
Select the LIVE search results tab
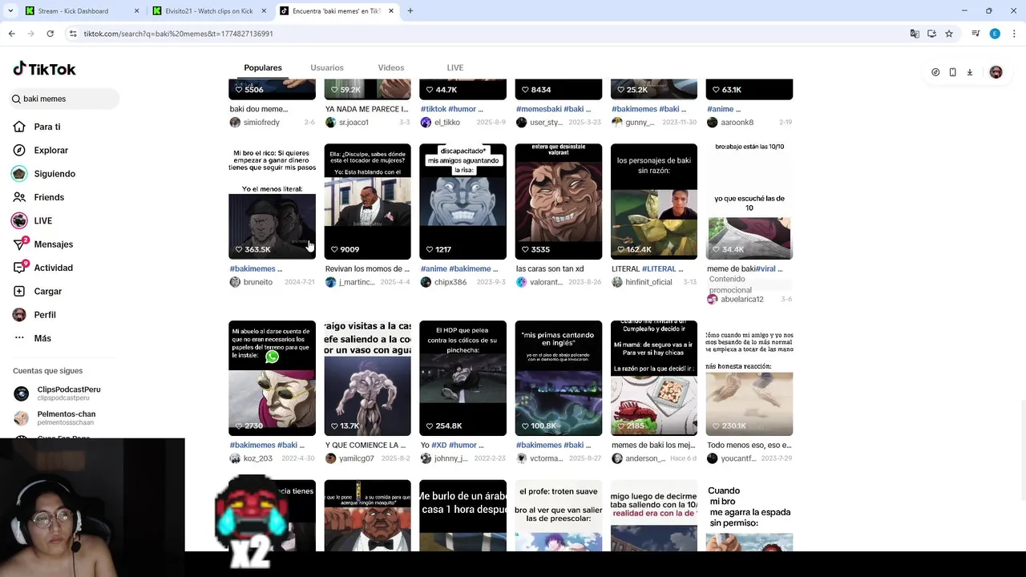point(455,68)
